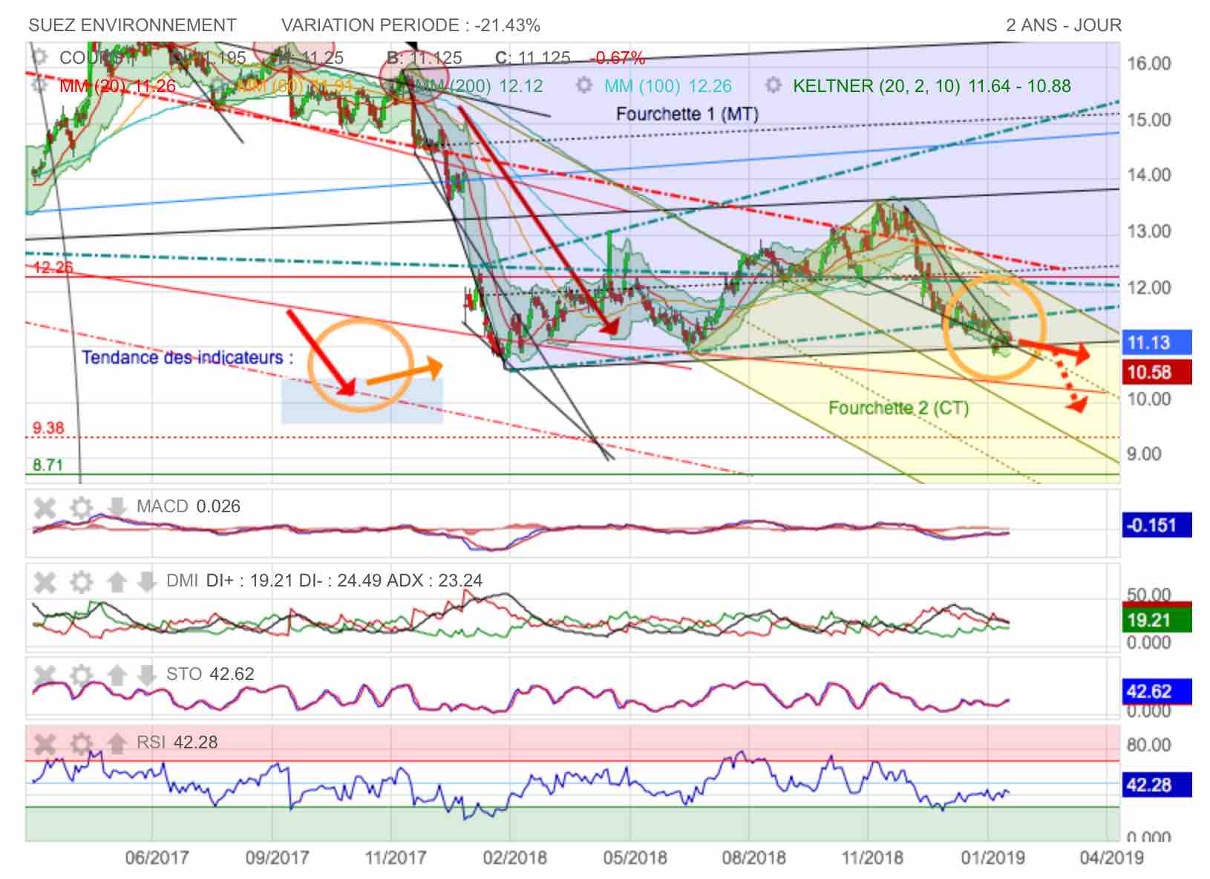Click the RSI 42.28 indicator title

pos(177,742)
